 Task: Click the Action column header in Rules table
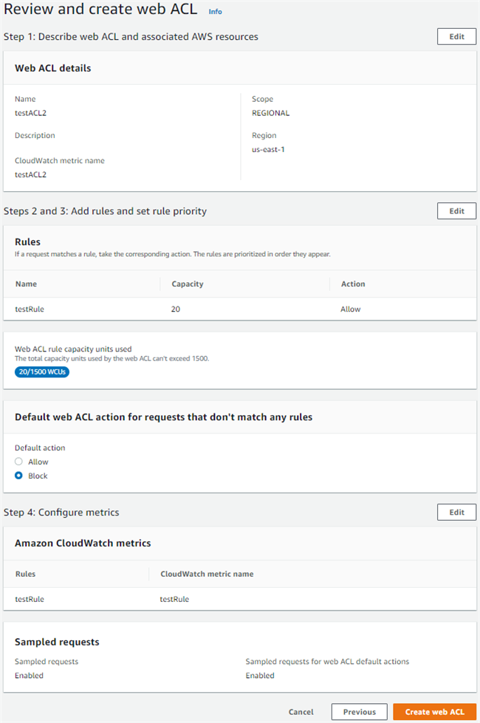(x=353, y=284)
